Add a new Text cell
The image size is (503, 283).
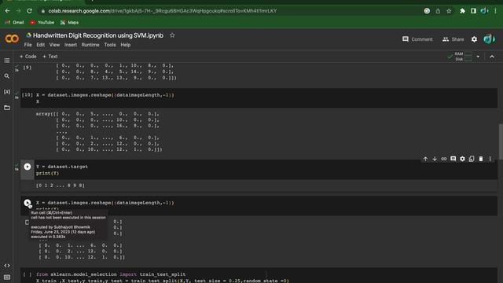click(x=50, y=57)
